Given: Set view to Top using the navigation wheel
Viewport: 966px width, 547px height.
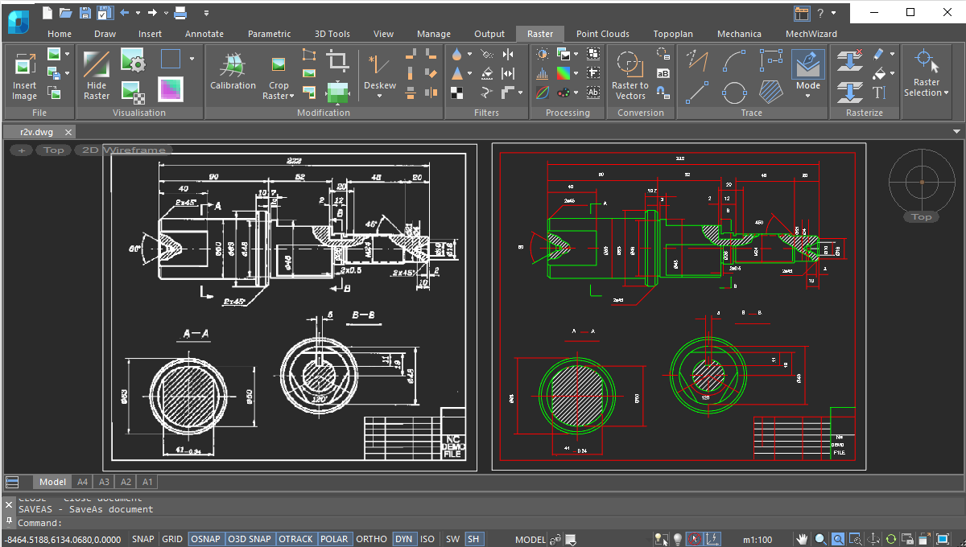Looking at the screenshot, I should point(921,216).
